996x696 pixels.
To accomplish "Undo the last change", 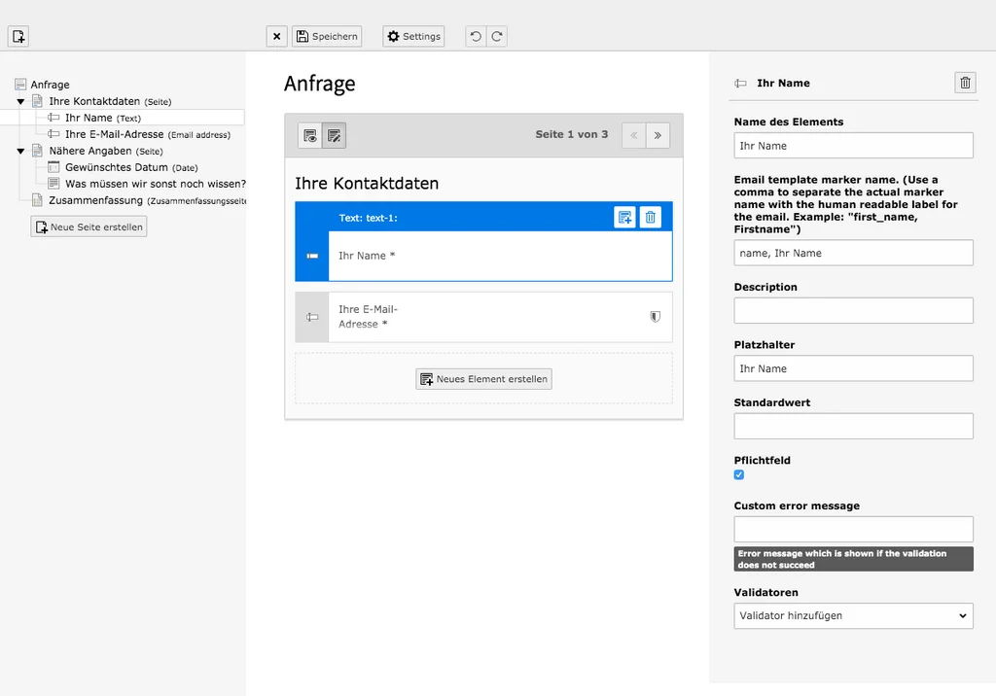I will [478, 36].
